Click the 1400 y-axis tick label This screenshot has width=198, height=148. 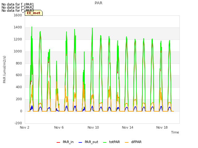[18, 27]
